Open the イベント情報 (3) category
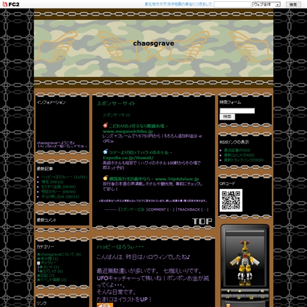Screen dimensions: 307x307 [52, 280]
